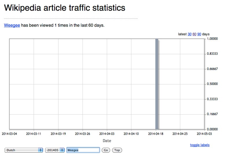Focus the Weegee article name field
This screenshot has height=156, width=227.
pyautogui.click(x=83, y=150)
